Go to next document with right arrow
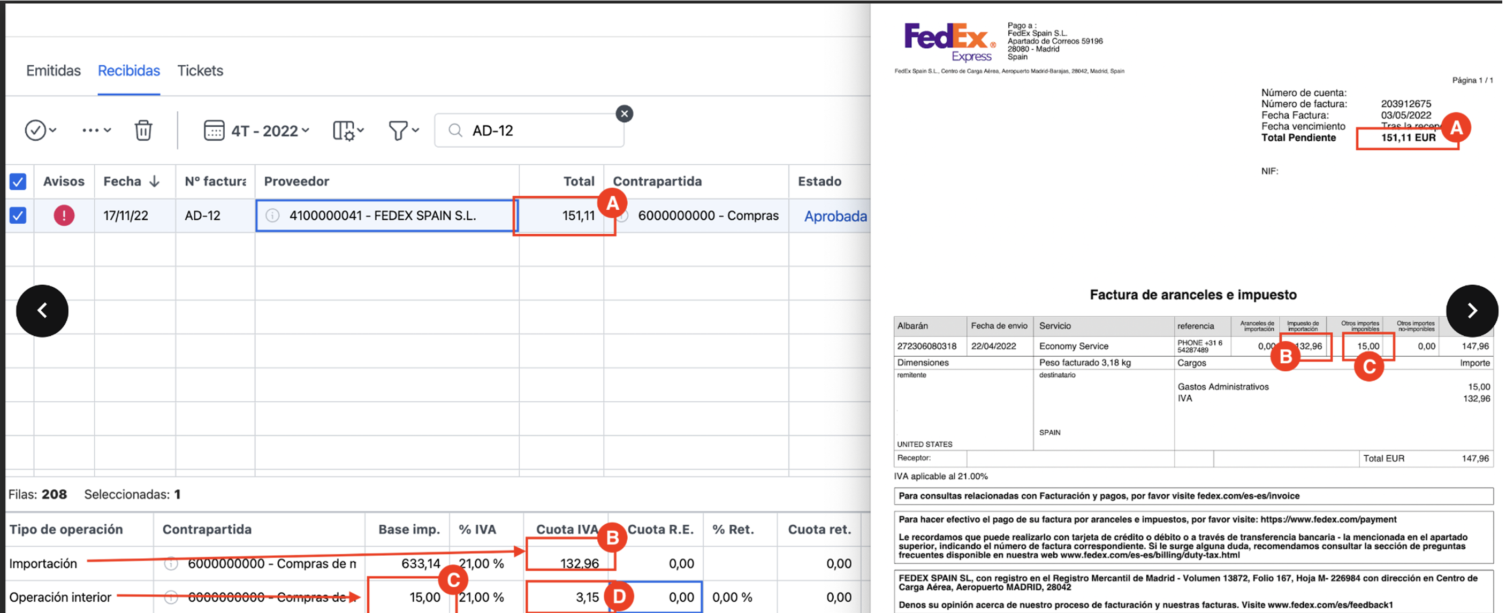The width and height of the screenshot is (1506, 613). pyautogui.click(x=1472, y=310)
